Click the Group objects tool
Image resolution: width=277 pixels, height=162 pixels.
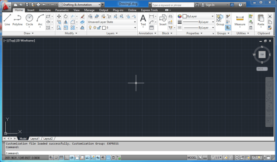(220, 20)
